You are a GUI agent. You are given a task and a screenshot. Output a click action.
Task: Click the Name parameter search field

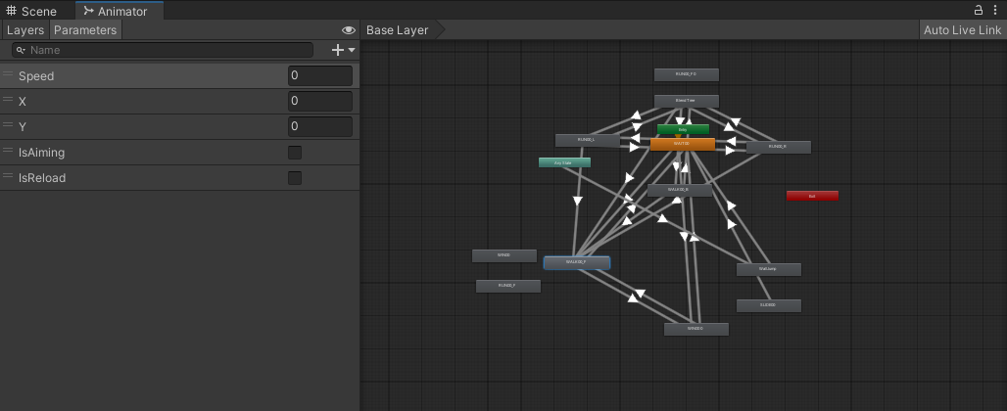coord(163,50)
